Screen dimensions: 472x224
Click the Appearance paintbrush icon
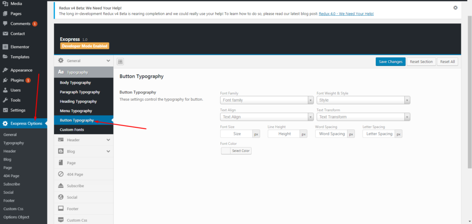coord(5,70)
